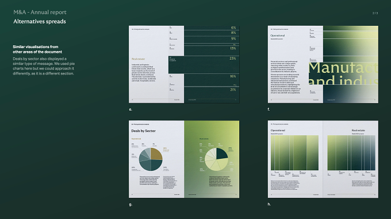This screenshot has width=391, height=219.
Task: Select spread h with gradient bar charts
Action: (323, 159)
